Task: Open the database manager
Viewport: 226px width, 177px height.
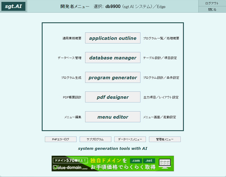Action: (x=113, y=58)
